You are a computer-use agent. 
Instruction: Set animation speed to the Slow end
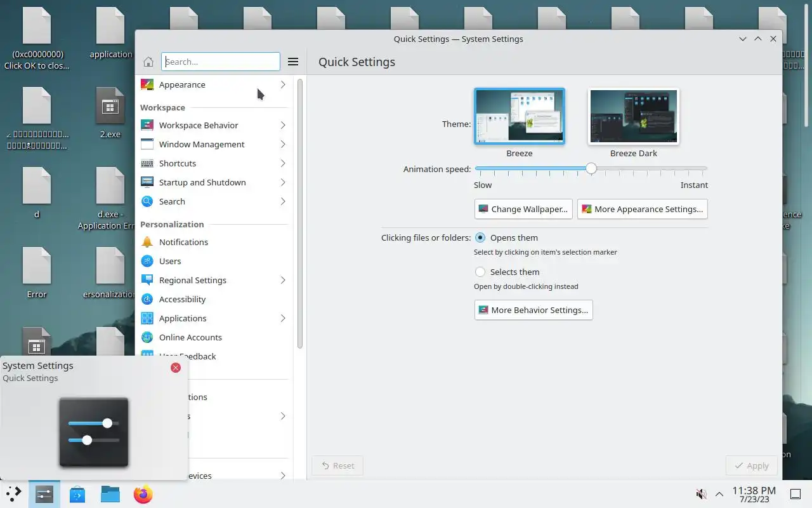(476, 169)
